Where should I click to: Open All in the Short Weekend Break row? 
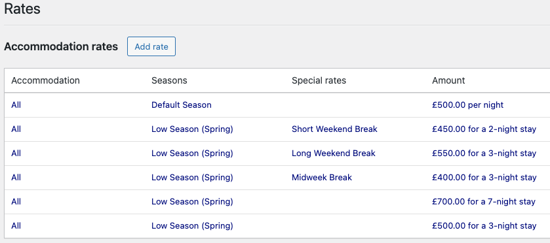(x=16, y=129)
